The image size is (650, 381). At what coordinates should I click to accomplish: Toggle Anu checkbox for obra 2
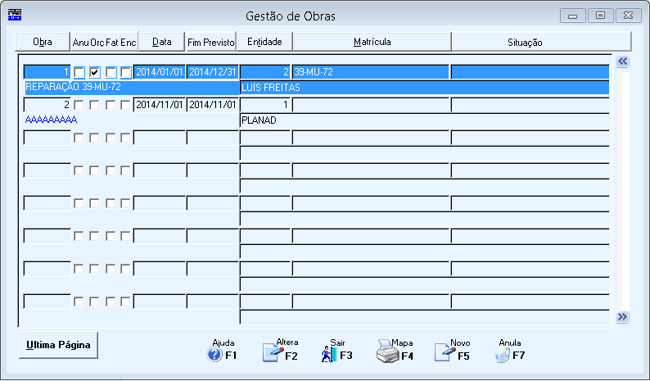pos(79,105)
